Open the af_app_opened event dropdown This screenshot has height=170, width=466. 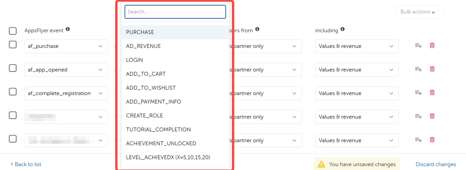pos(66,70)
